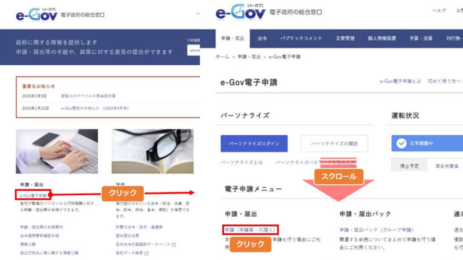The height and width of the screenshot is (260, 463).
Task: Open the 新型コロナウイルス感染症対策 notice link
Action: coord(89,96)
